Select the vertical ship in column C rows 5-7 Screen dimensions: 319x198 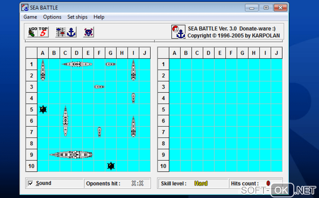[x=65, y=121]
